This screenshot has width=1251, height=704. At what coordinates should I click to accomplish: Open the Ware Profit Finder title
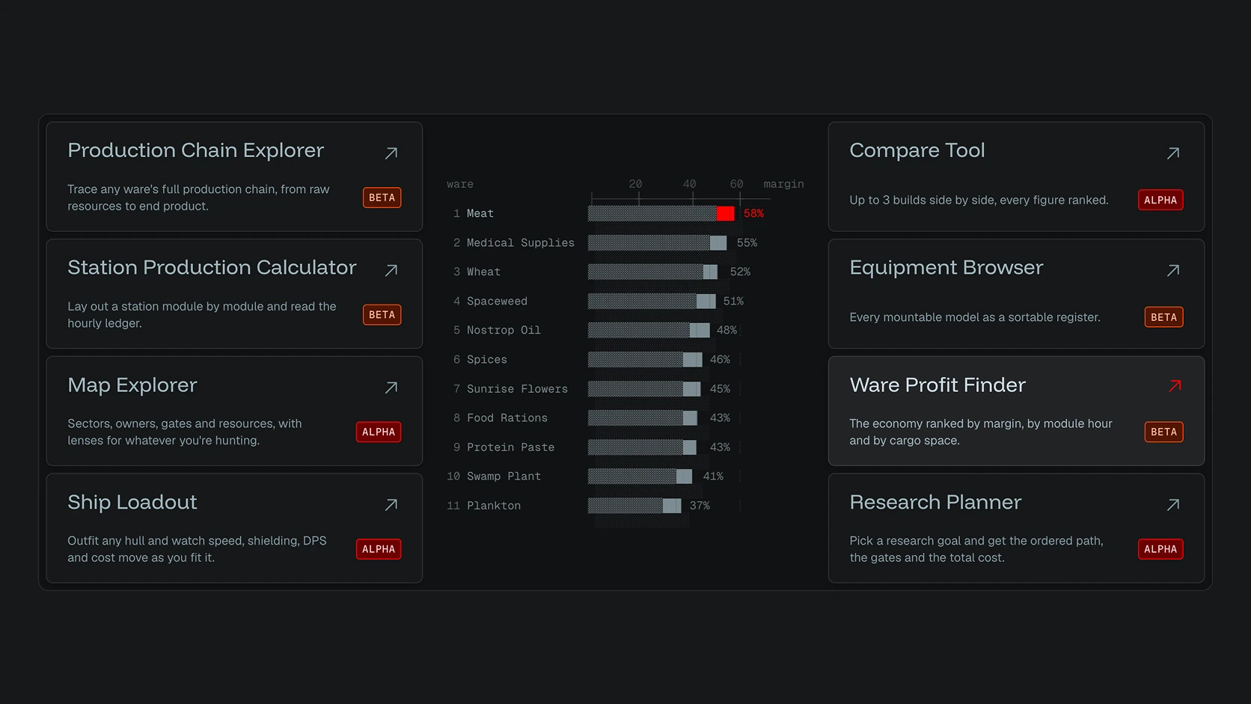[938, 385]
